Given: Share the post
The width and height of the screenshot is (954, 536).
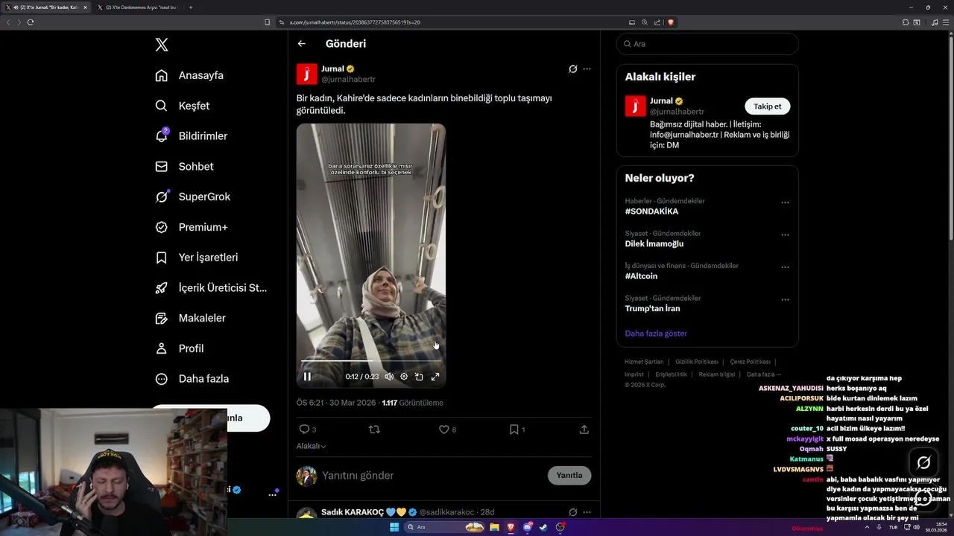Looking at the screenshot, I should [x=584, y=430].
